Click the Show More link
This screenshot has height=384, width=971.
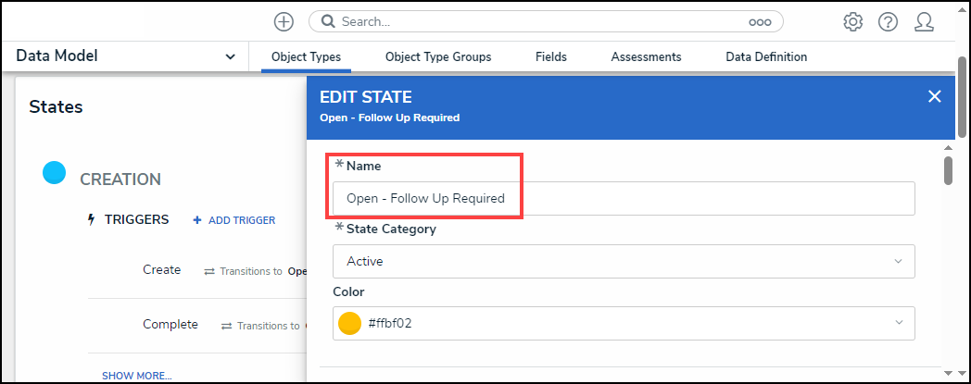coord(136,376)
